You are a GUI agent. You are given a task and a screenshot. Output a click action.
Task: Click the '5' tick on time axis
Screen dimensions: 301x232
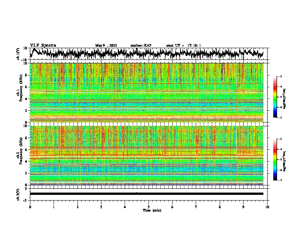click(x=149, y=207)
